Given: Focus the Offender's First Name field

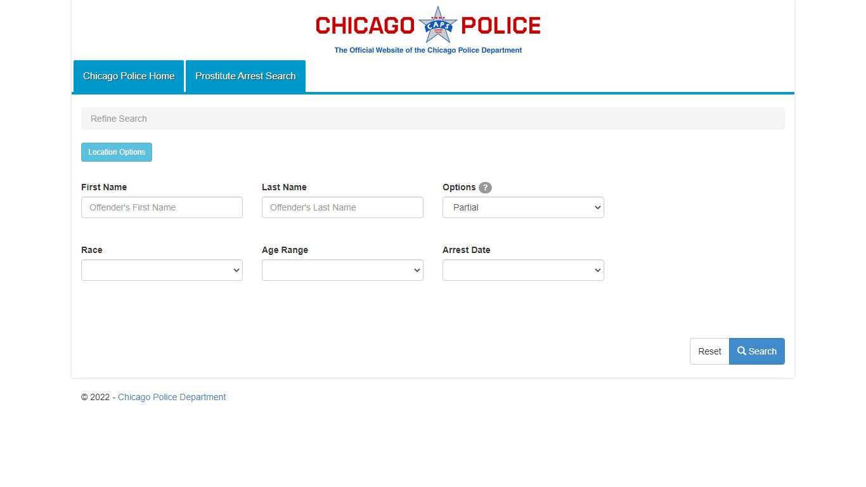Looking at the screenshot, I should coord(162,207).
